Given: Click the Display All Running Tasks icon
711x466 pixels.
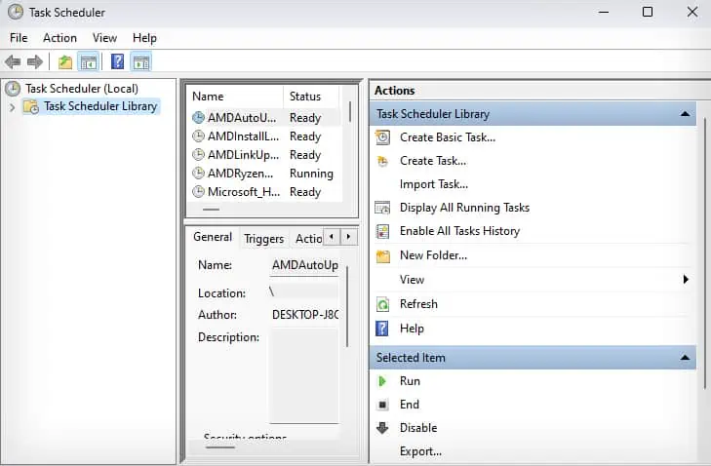Looking at the screenshot, I should [x=382, y=208].
